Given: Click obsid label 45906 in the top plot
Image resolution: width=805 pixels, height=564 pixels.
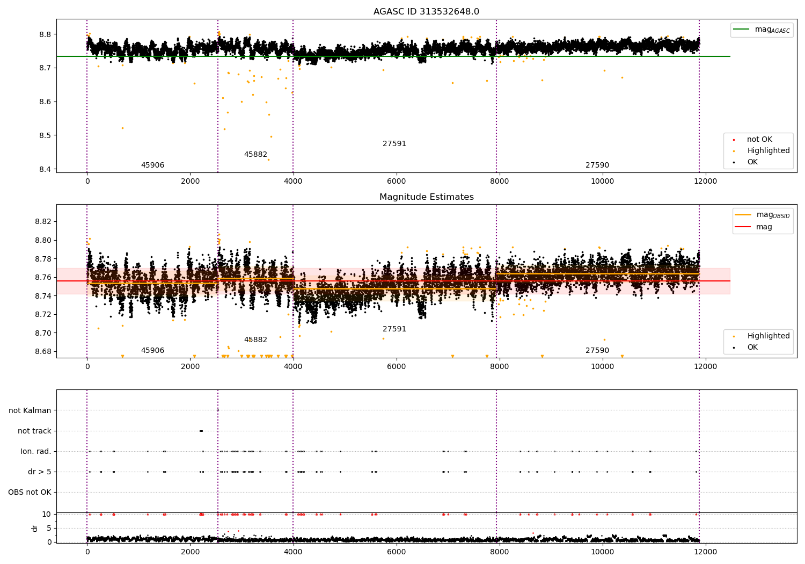Looking at the screenshot, I should (152, 165).
